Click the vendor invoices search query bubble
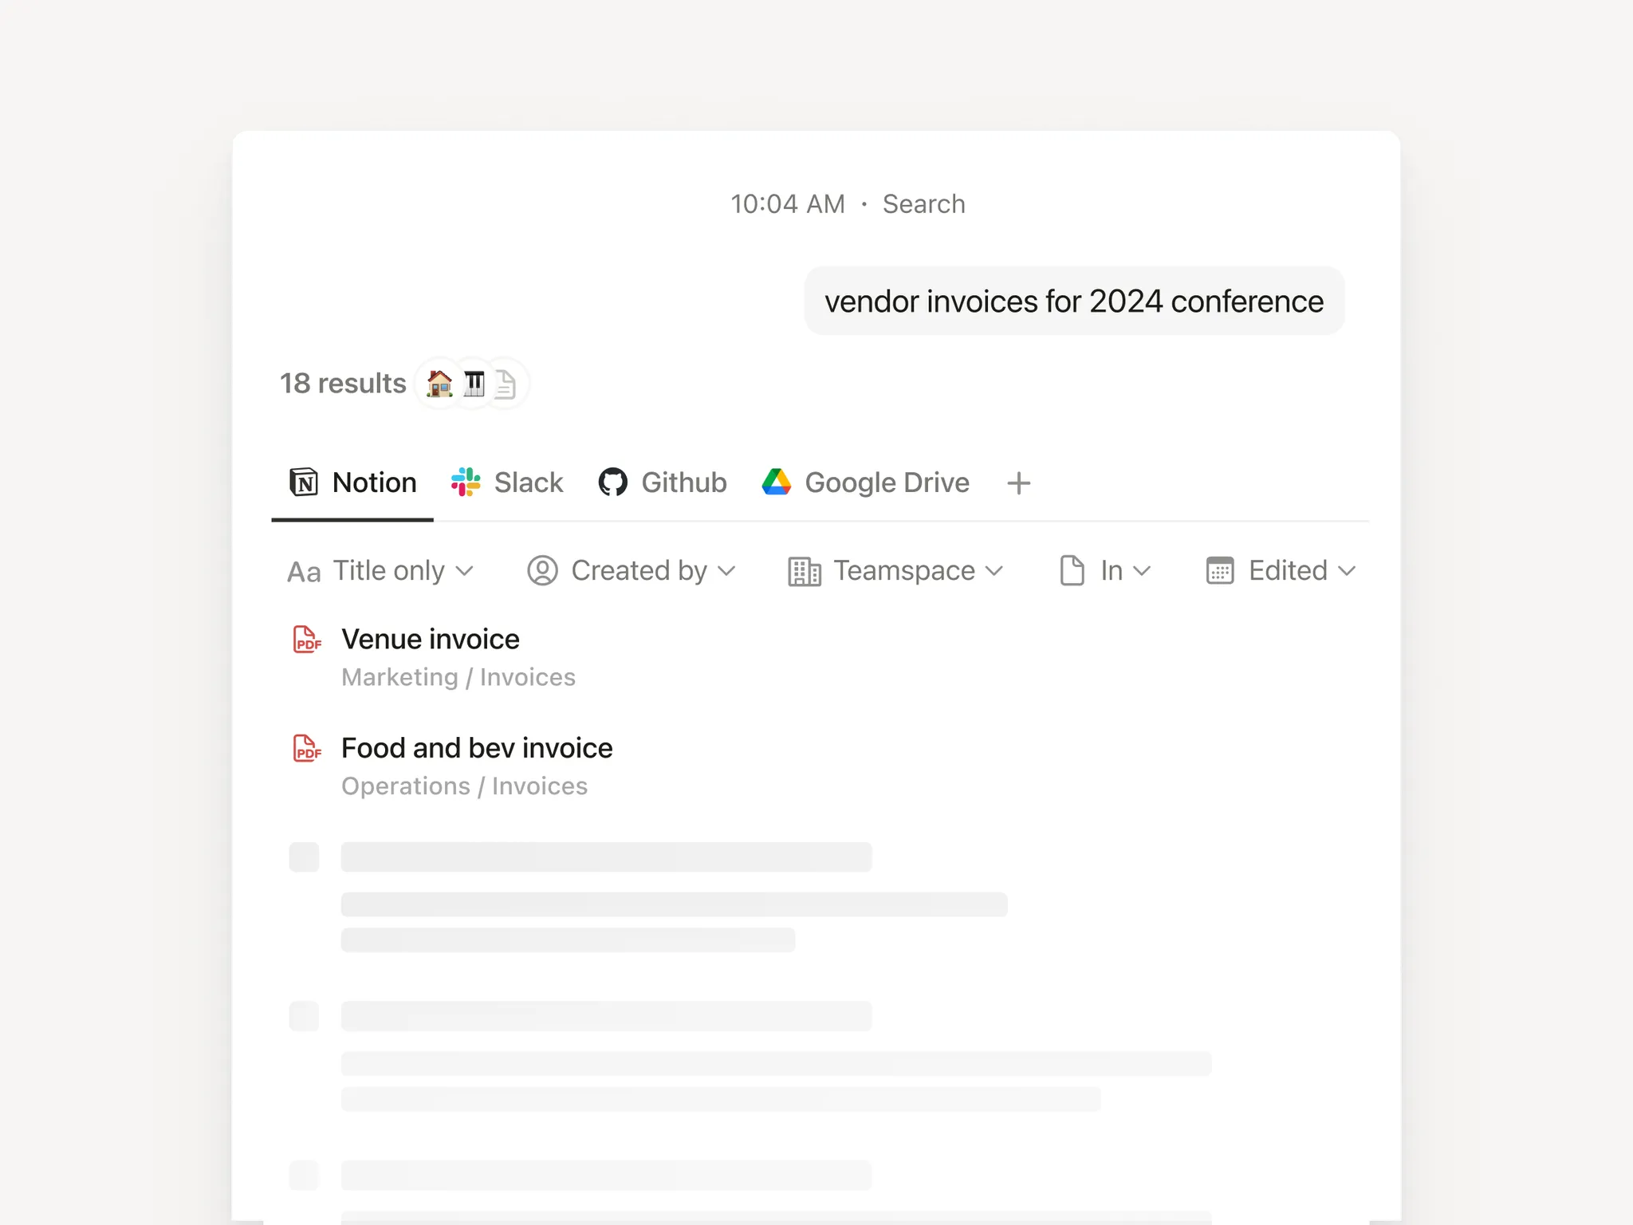1633x1225 pixels. click(1074, 301)
